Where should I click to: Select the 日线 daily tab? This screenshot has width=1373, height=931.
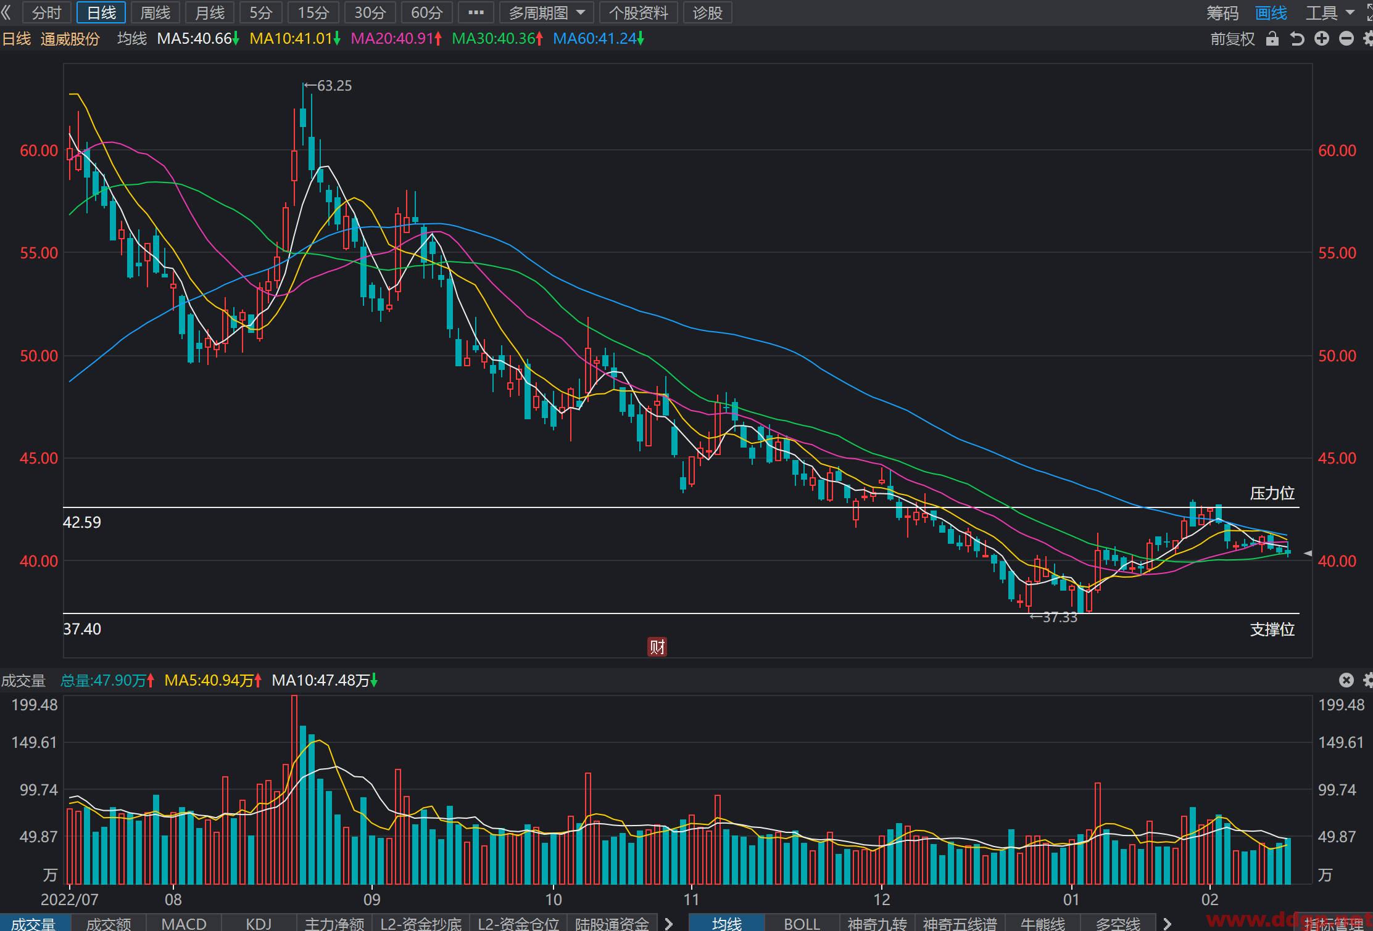point(101,12)
